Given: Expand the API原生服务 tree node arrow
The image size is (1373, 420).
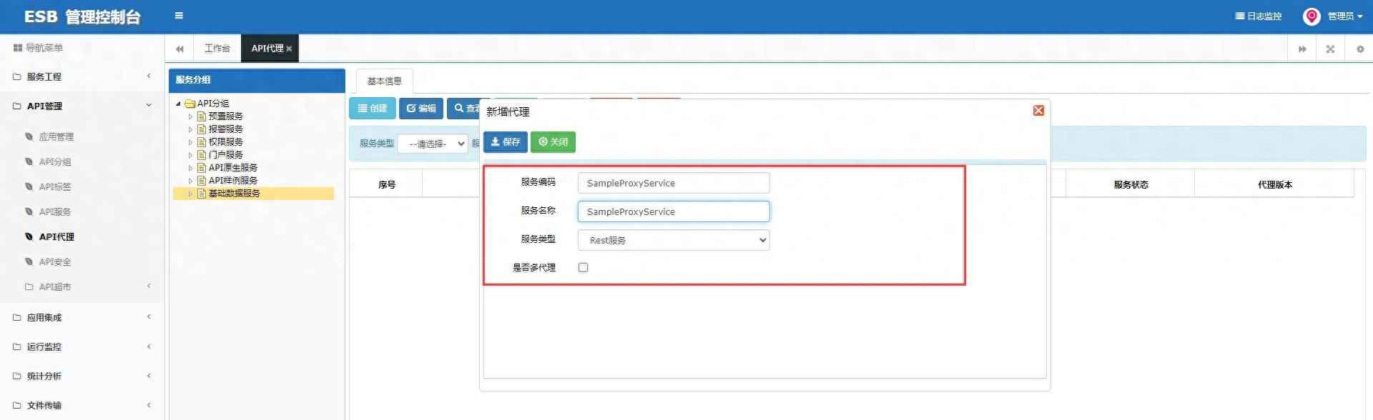Looking at the screenshot, I should (x=190, y=168).
